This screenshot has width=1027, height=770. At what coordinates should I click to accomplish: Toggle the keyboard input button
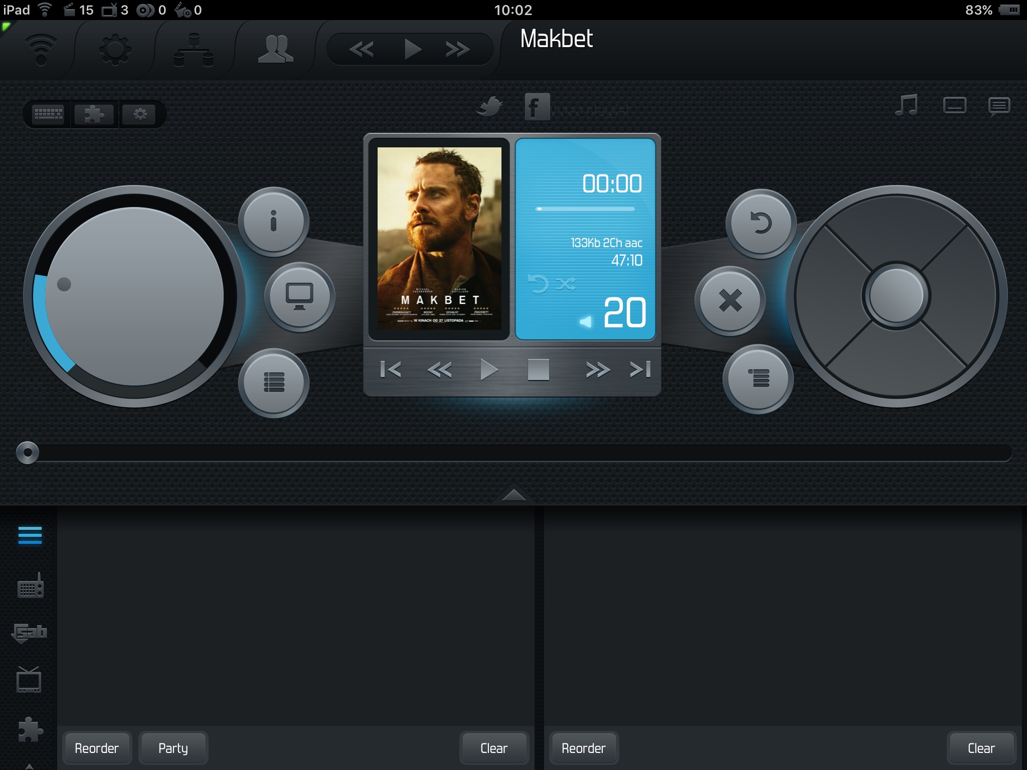48,114
